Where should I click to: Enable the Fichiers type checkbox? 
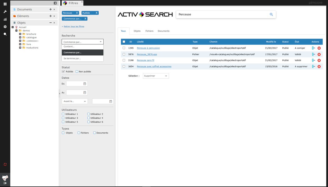pos(79,133)
